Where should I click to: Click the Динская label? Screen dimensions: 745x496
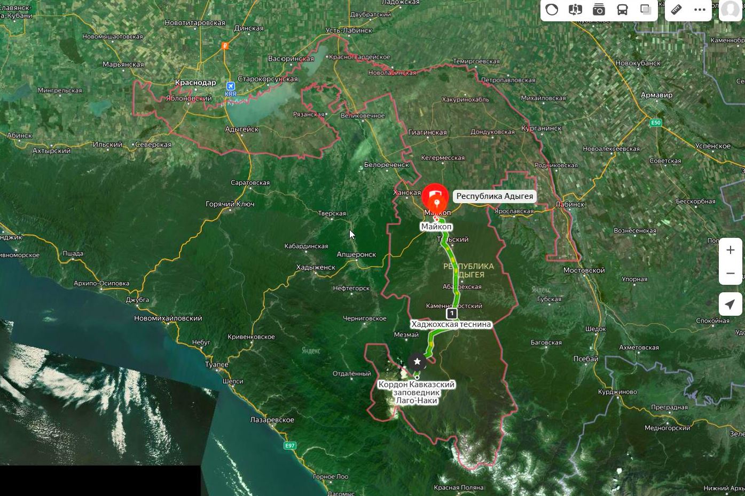pyautogui.click(x=249, y=28)
